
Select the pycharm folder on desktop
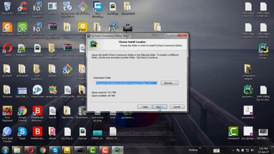click(x=7, y=71)
